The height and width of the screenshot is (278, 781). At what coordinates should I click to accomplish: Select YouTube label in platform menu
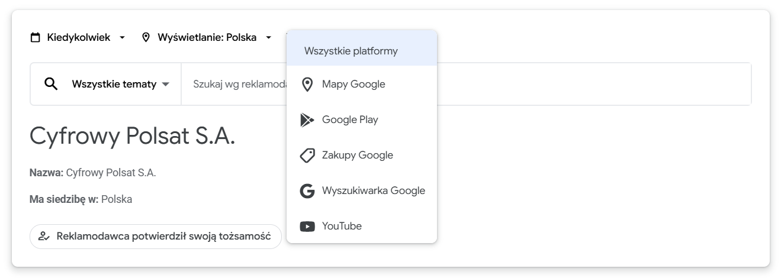click(x=342, y=227)
